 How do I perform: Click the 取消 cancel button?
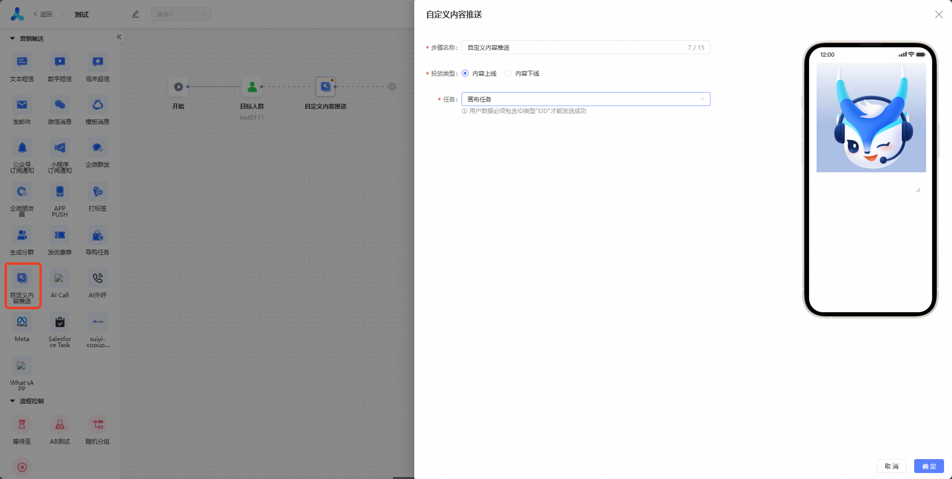point(891,466)
